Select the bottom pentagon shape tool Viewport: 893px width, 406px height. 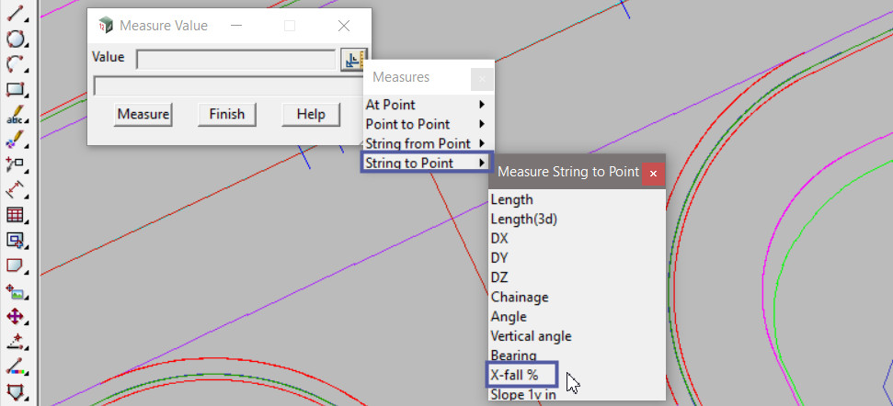14,392
